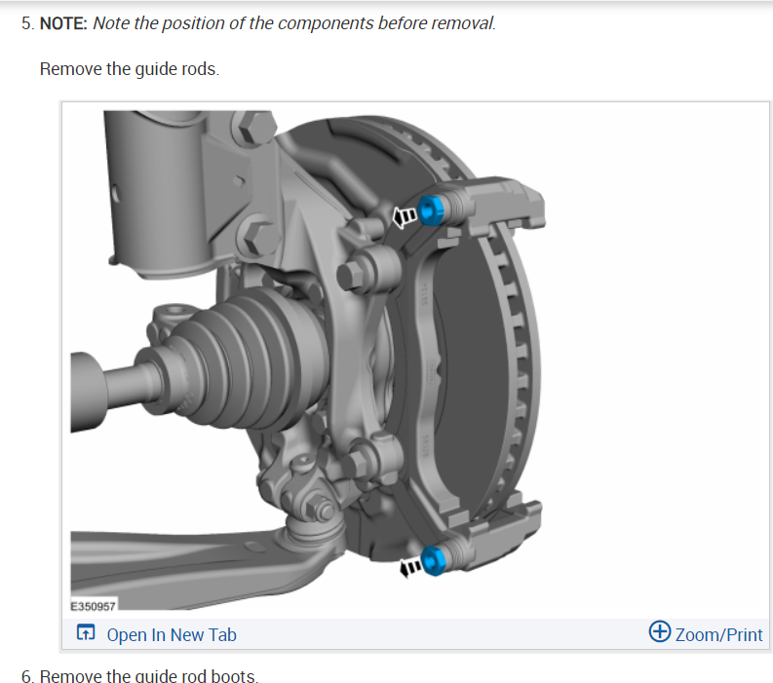The image size is (773, 683).
Task: Click the step 6 text 'Remove the guide rod boots.'
Action: coord(149,675)
